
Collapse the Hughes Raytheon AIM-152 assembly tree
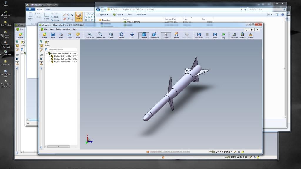click(x=46, y=53)
